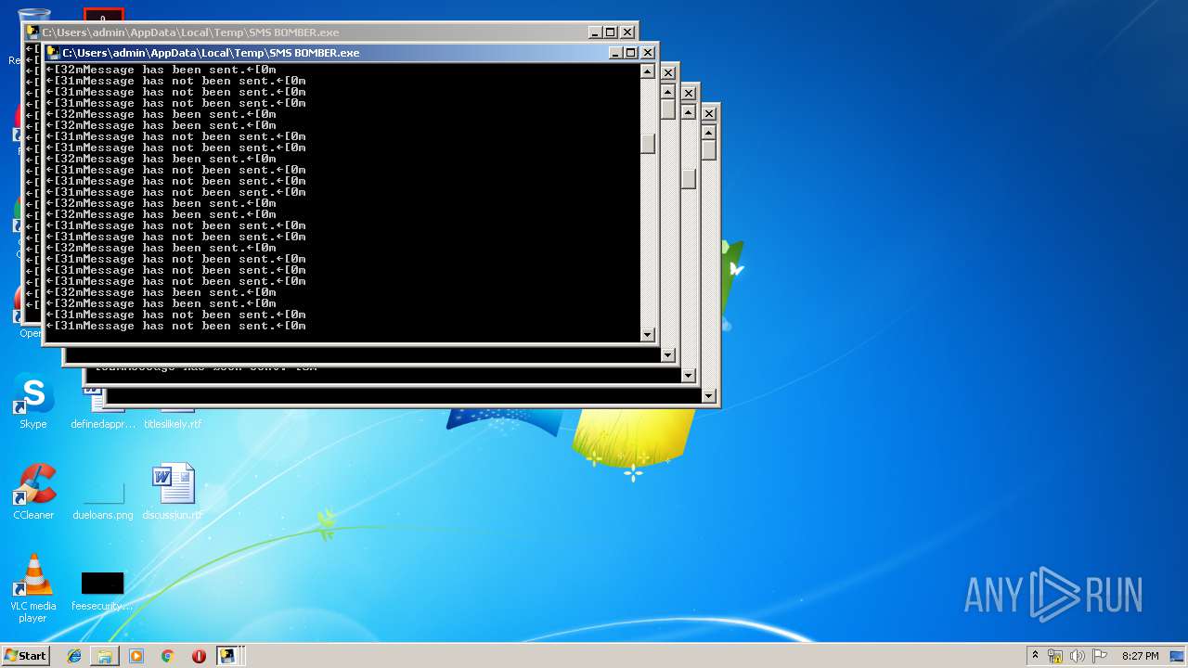Open the Skype desktop shortcut

33,401
